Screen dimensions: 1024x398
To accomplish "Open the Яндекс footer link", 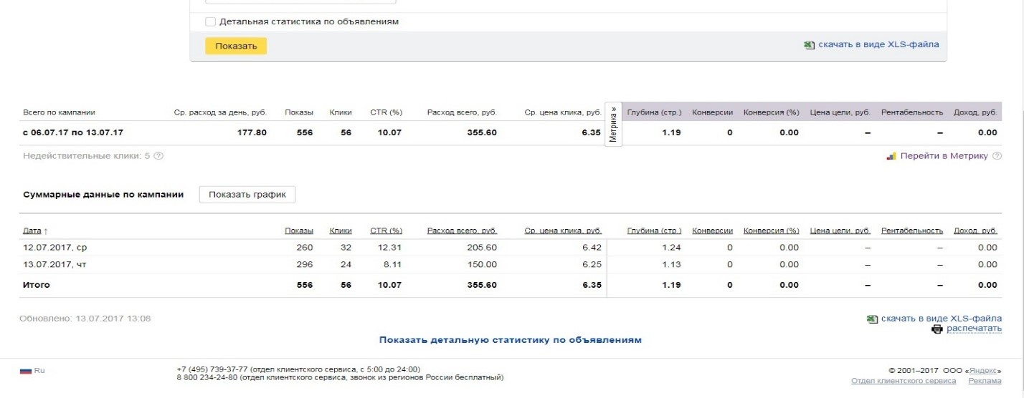I will pyautogui.click(x=983, y=371).
